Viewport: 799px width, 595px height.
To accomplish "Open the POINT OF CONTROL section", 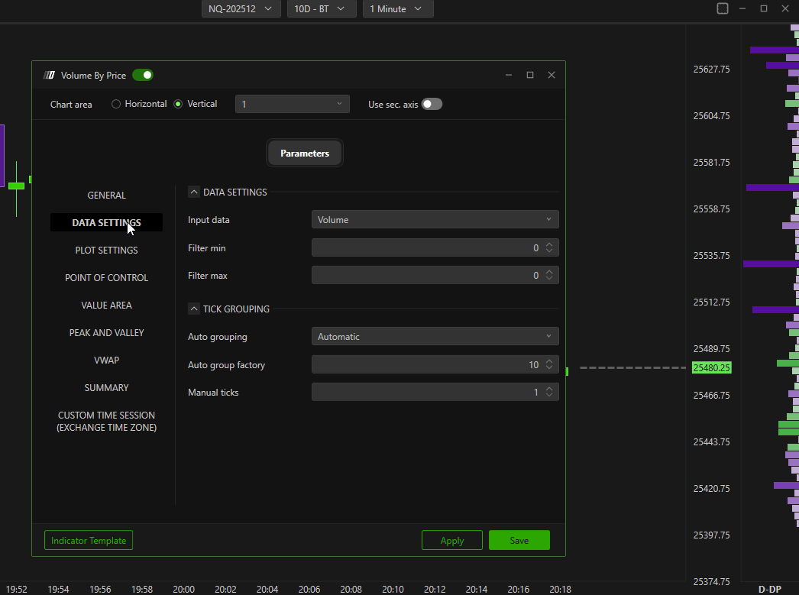I will (x=106, y=278).
